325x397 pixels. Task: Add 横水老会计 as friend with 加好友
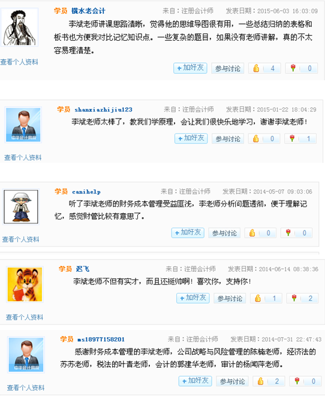click(190, 68)
